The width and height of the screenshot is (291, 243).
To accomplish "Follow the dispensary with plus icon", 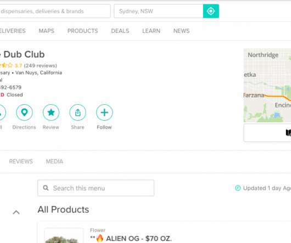I will coord(104,112).
